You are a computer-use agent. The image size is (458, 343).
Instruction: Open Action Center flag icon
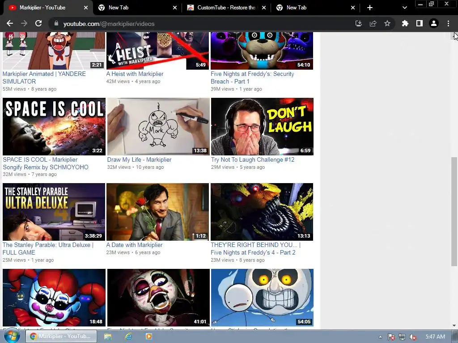point(391,337)
